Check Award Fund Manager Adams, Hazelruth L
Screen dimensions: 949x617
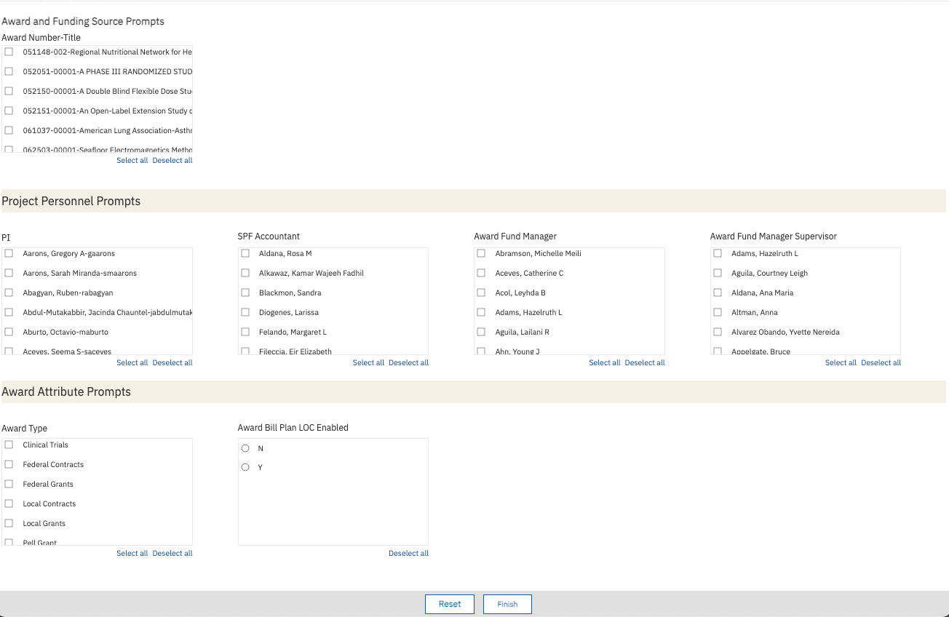(x=481, y=312)
